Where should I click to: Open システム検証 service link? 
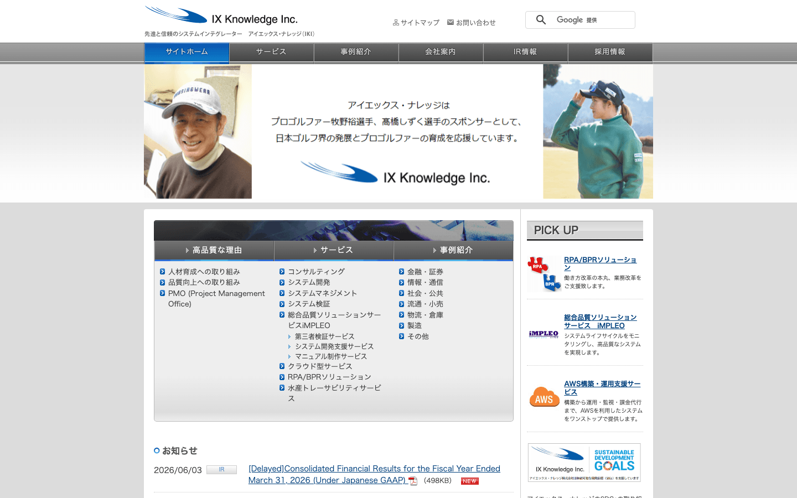pyautogui.click(x=309, y=304)
